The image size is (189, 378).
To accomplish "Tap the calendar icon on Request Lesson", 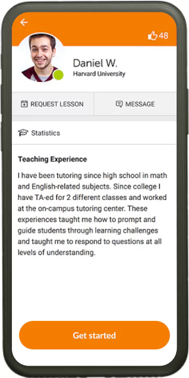I will point(24,104).
